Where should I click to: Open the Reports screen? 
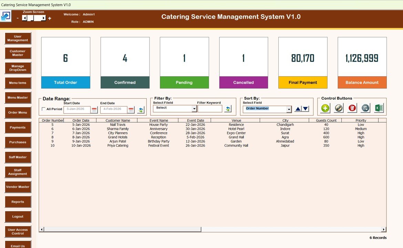[18, 201]
